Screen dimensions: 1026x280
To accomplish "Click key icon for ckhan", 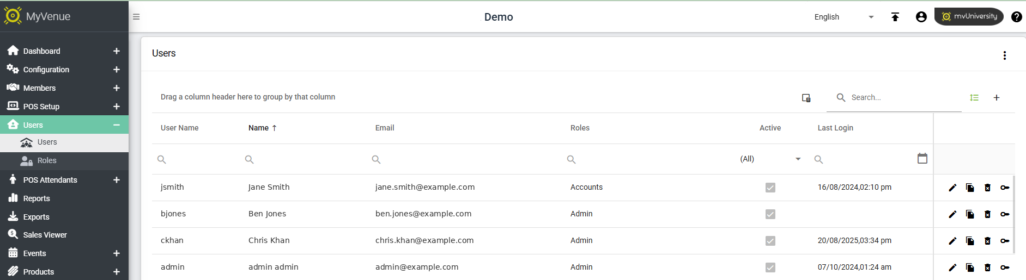I will coord(1005,241).
